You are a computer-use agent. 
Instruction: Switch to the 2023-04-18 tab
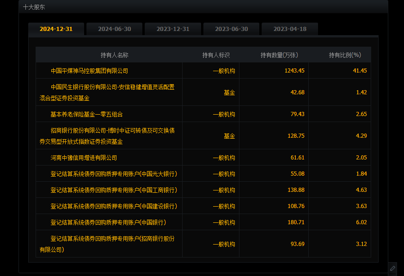tap(290, 29)
